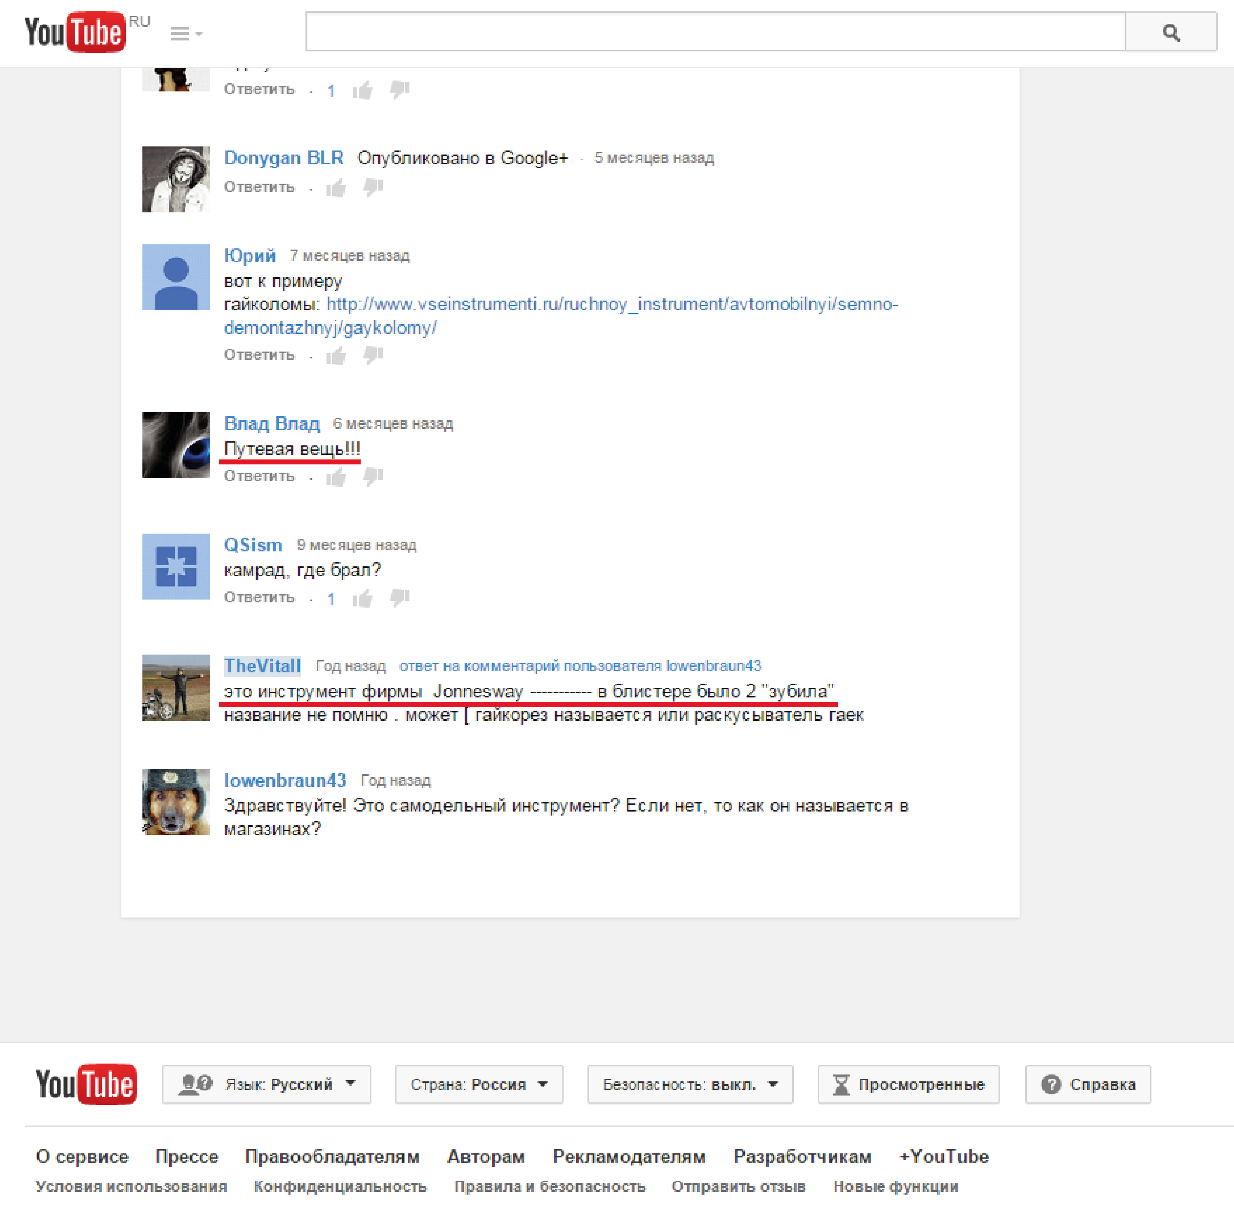1234x1227 pixels.
Task: Dislike QSism's comment with thumbs down
Action: pyautogui.click(x=400, y=598)
